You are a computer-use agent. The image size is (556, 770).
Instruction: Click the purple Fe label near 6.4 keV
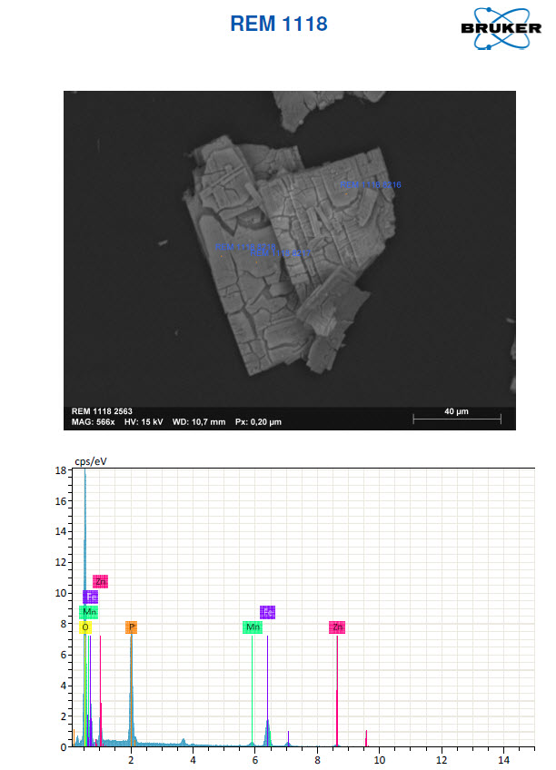click(267, 612)
